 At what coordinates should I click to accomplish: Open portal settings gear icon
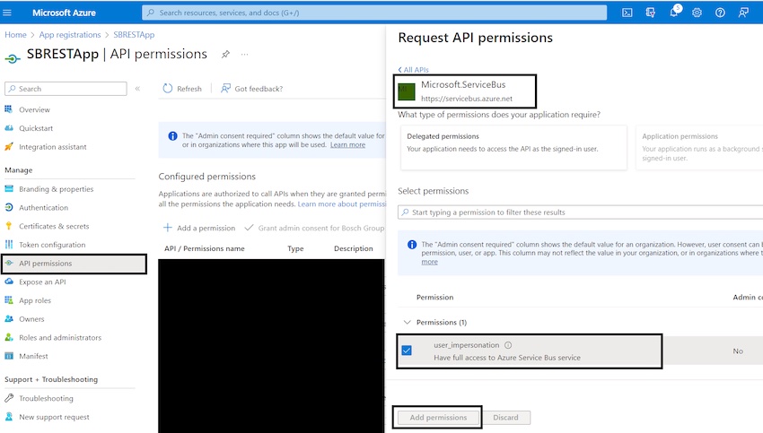(x=697, y=13)
